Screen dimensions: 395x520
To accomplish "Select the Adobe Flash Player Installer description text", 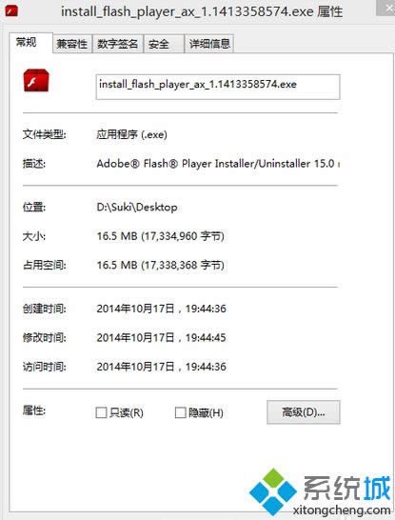I will 218,164.
